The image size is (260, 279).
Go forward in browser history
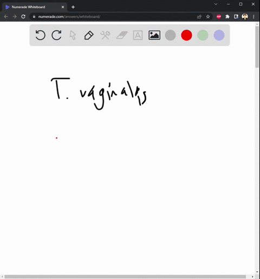(15, 17)
